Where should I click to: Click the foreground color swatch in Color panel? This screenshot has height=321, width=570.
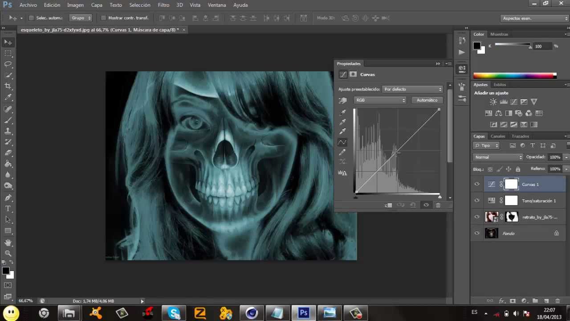click(x=477, y=45)
